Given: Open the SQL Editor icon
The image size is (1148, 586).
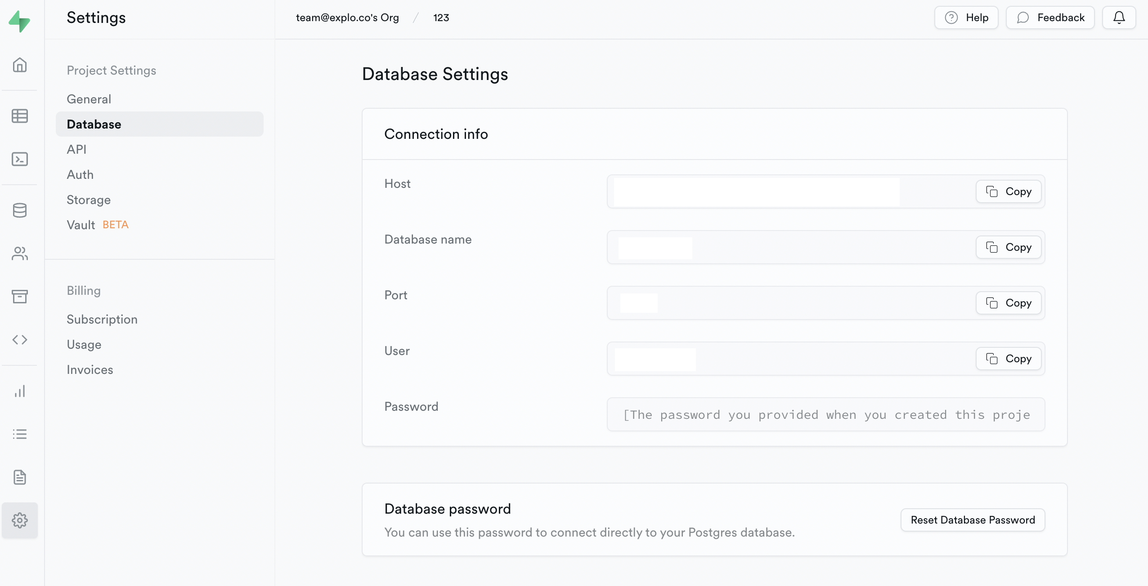Looking at the screenshot, I should [20, 159].
